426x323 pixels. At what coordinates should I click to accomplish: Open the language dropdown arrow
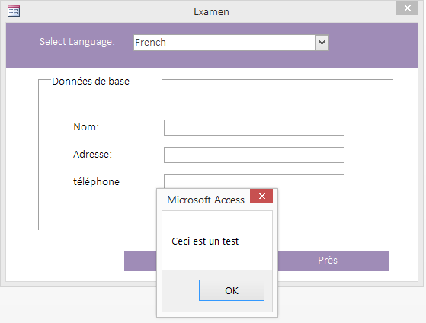322,43
